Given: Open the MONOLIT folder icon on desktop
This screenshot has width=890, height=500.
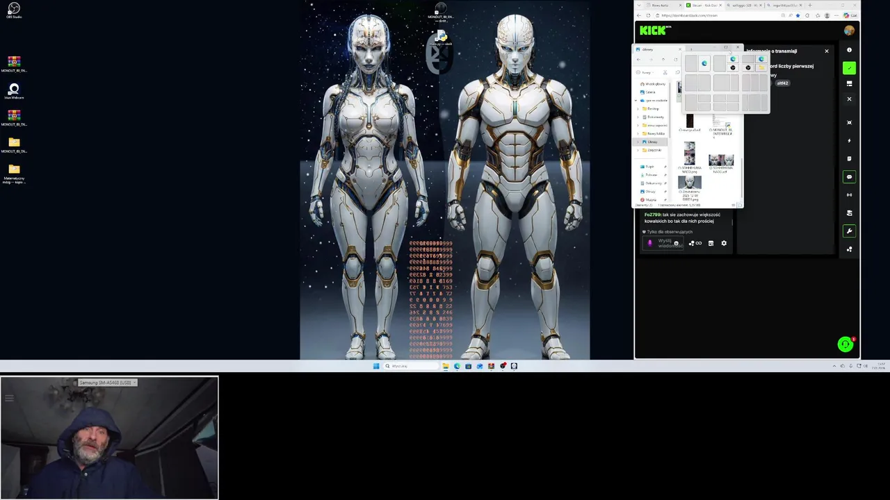Looking at the screenshot, I should [14, 145].
